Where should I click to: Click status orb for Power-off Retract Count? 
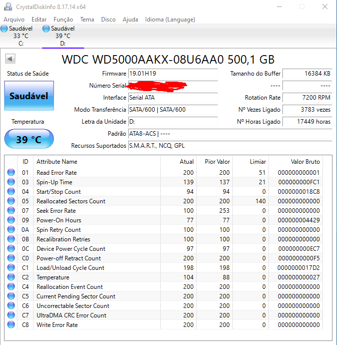coord(11,258)
